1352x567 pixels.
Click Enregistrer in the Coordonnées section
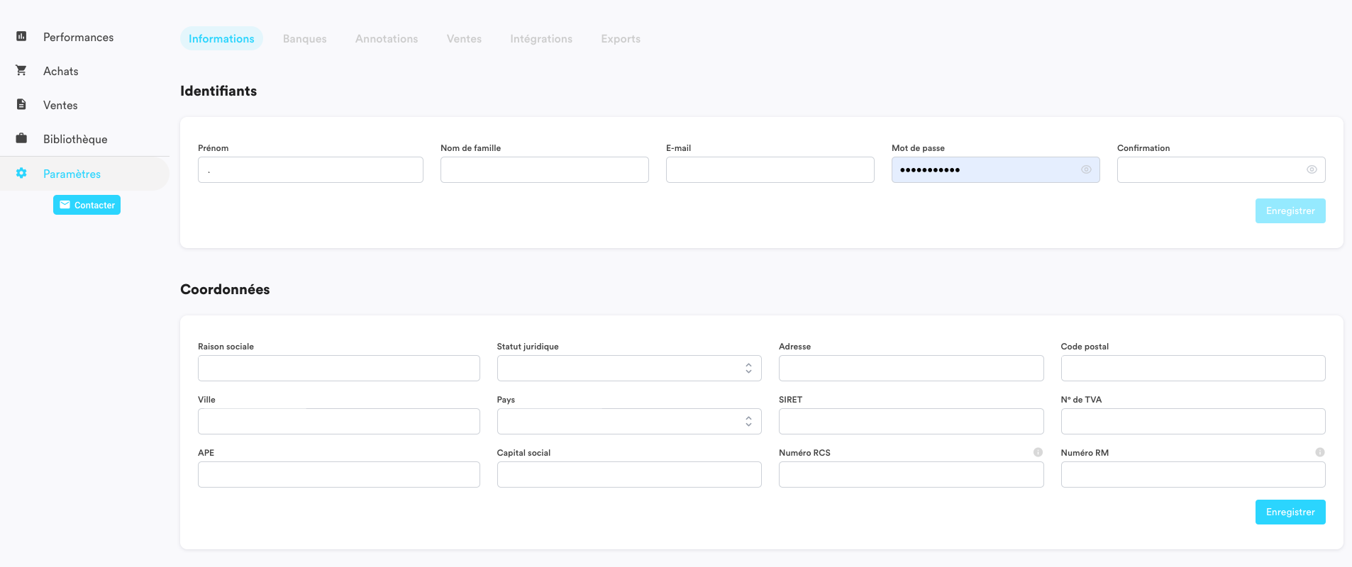tap(1290, 512)
